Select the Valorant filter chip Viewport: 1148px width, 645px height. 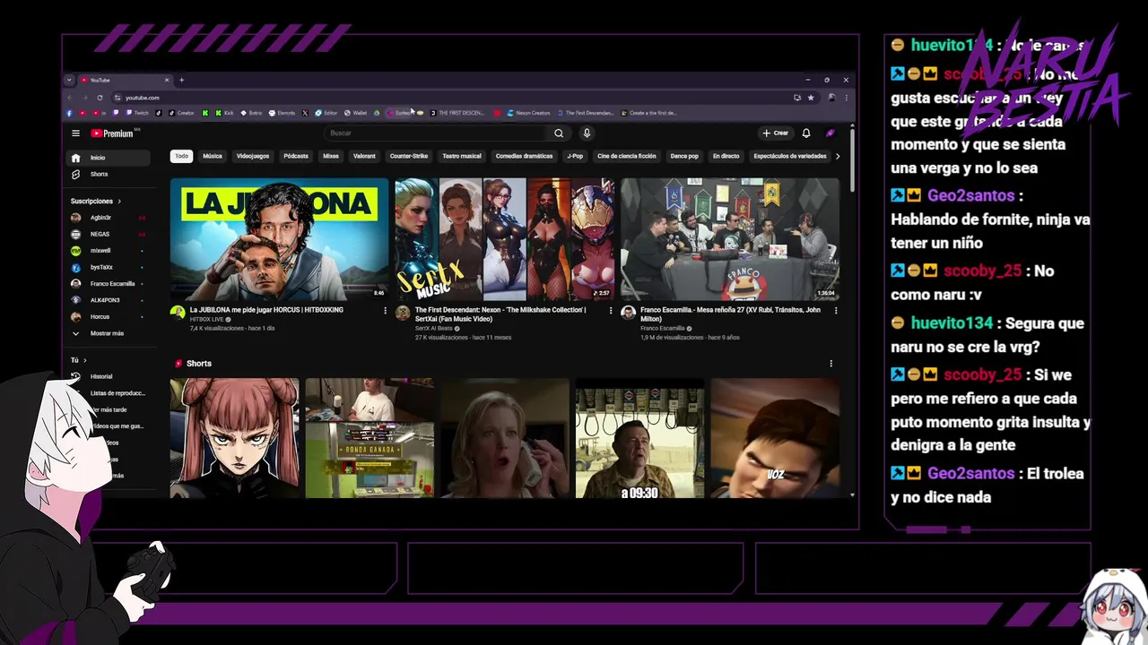[x=364, y=156]
